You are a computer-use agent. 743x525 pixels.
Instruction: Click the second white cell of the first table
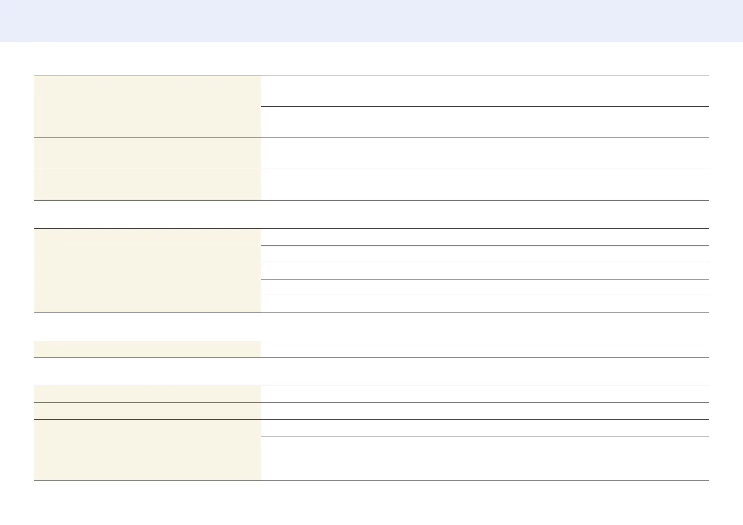coord(484,122)
